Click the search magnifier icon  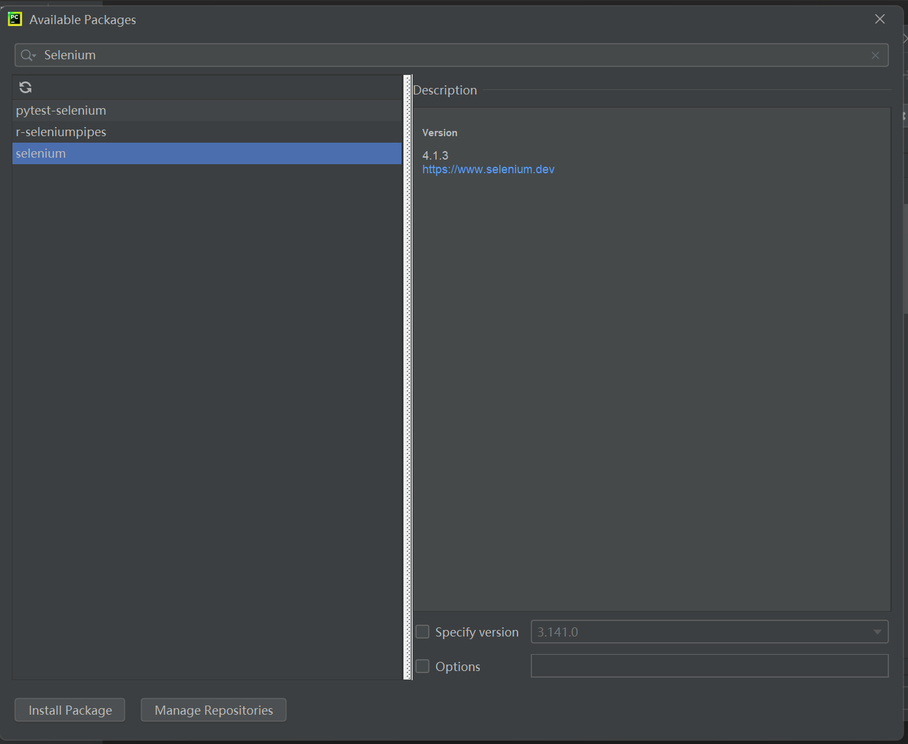click(x=27, y=55)
